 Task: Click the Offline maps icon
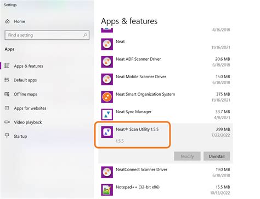point(7,94)
